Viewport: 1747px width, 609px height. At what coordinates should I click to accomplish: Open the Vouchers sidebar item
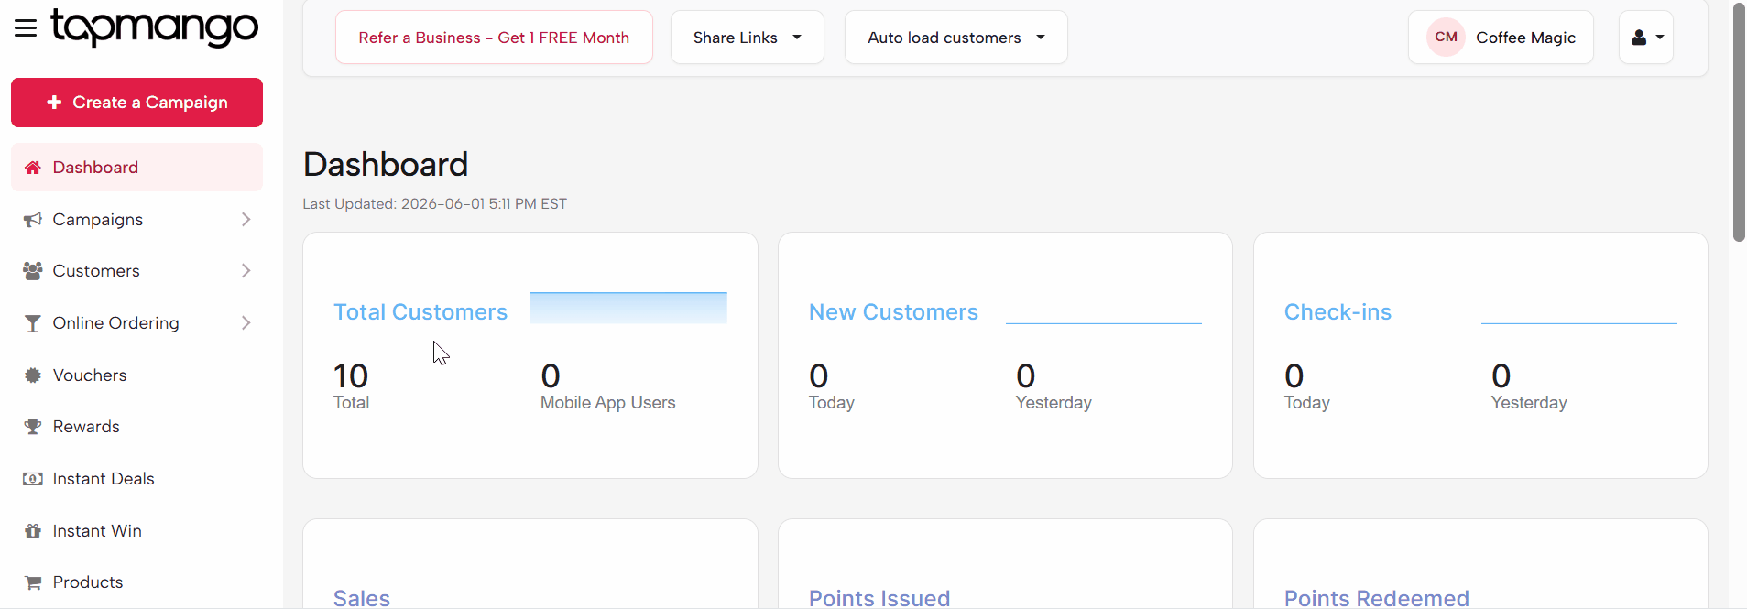[137, 375]
